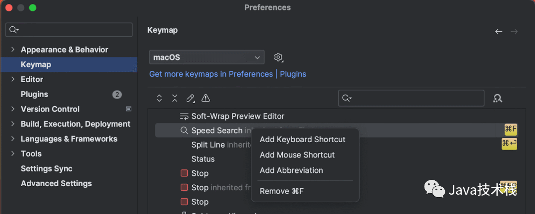The width and height of the screenshot is (535, 214).
Task: Click the red Stop icon of inherited Stop row
Action: tap(184, 187)
